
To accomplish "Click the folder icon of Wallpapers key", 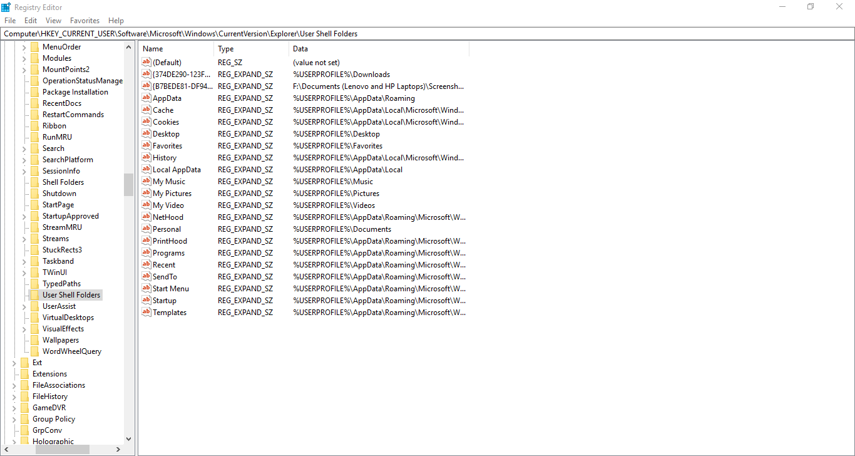I will 34,340.
